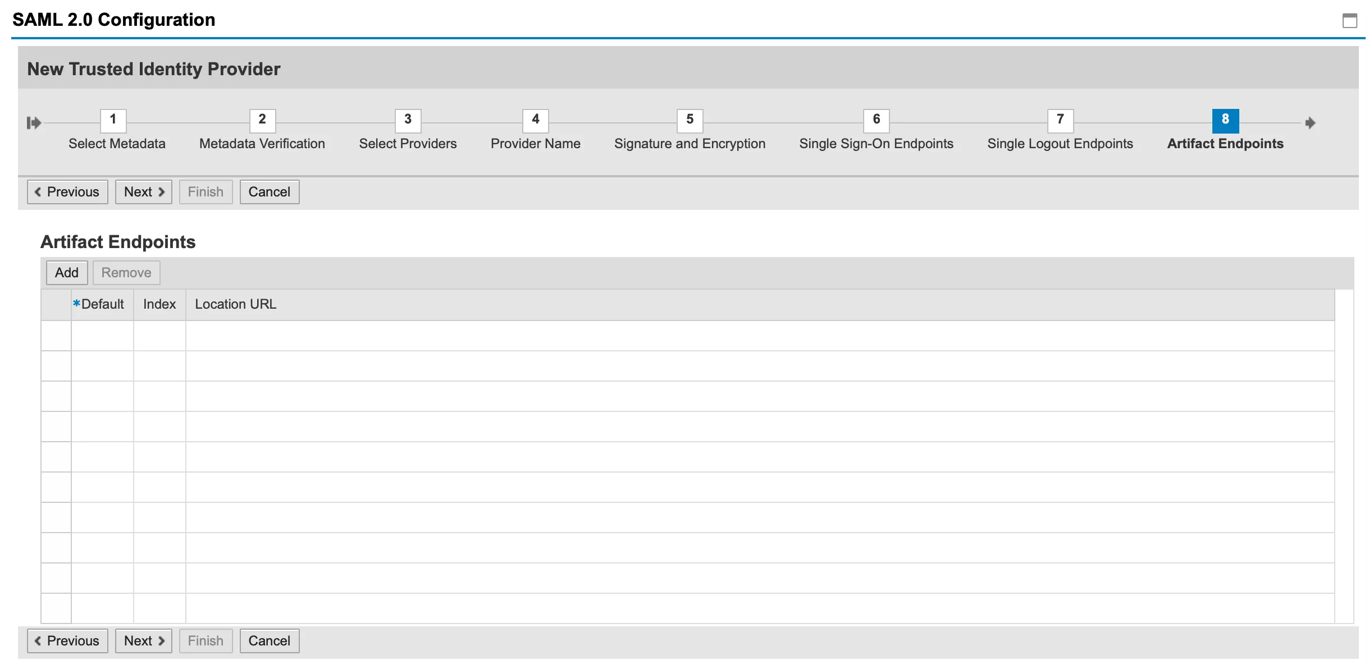Go to step 5 Signature and Encryption
The width and height of the screenshot is (1369, 669).
click(690, 120)
